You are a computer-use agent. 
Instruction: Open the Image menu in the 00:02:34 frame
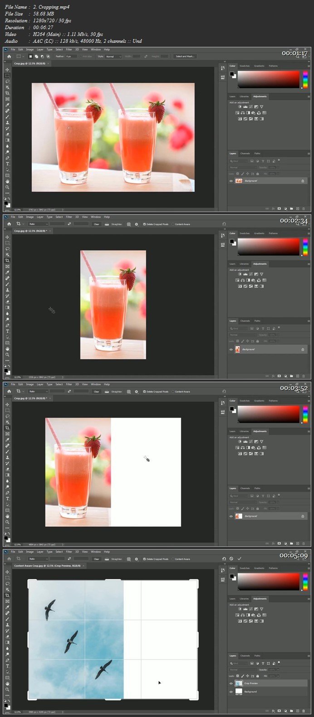click(x=29, y=217)
